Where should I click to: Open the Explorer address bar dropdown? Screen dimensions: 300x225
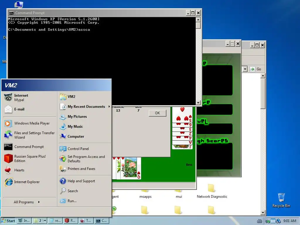point(245,69)
